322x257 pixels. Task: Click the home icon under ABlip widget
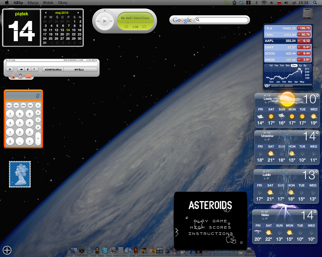coord(13,76)
